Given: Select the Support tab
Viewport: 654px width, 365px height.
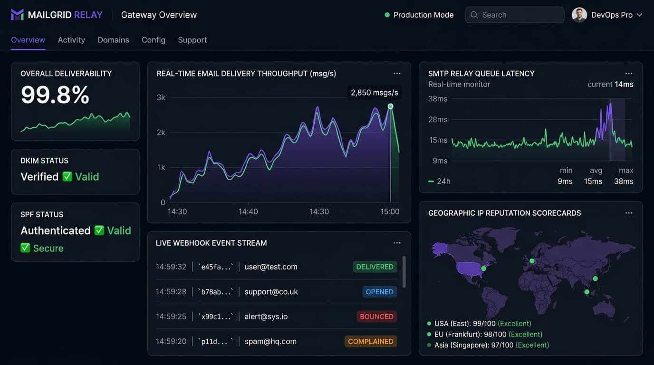Looking at the screenshot, I should coord(192,40).
